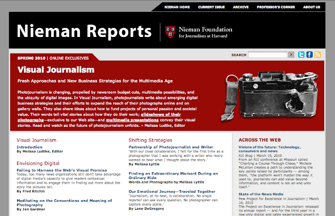Click the byline 'By Jan Gardner'
This screenshot has height=216, width=335.
pos(31,209)
